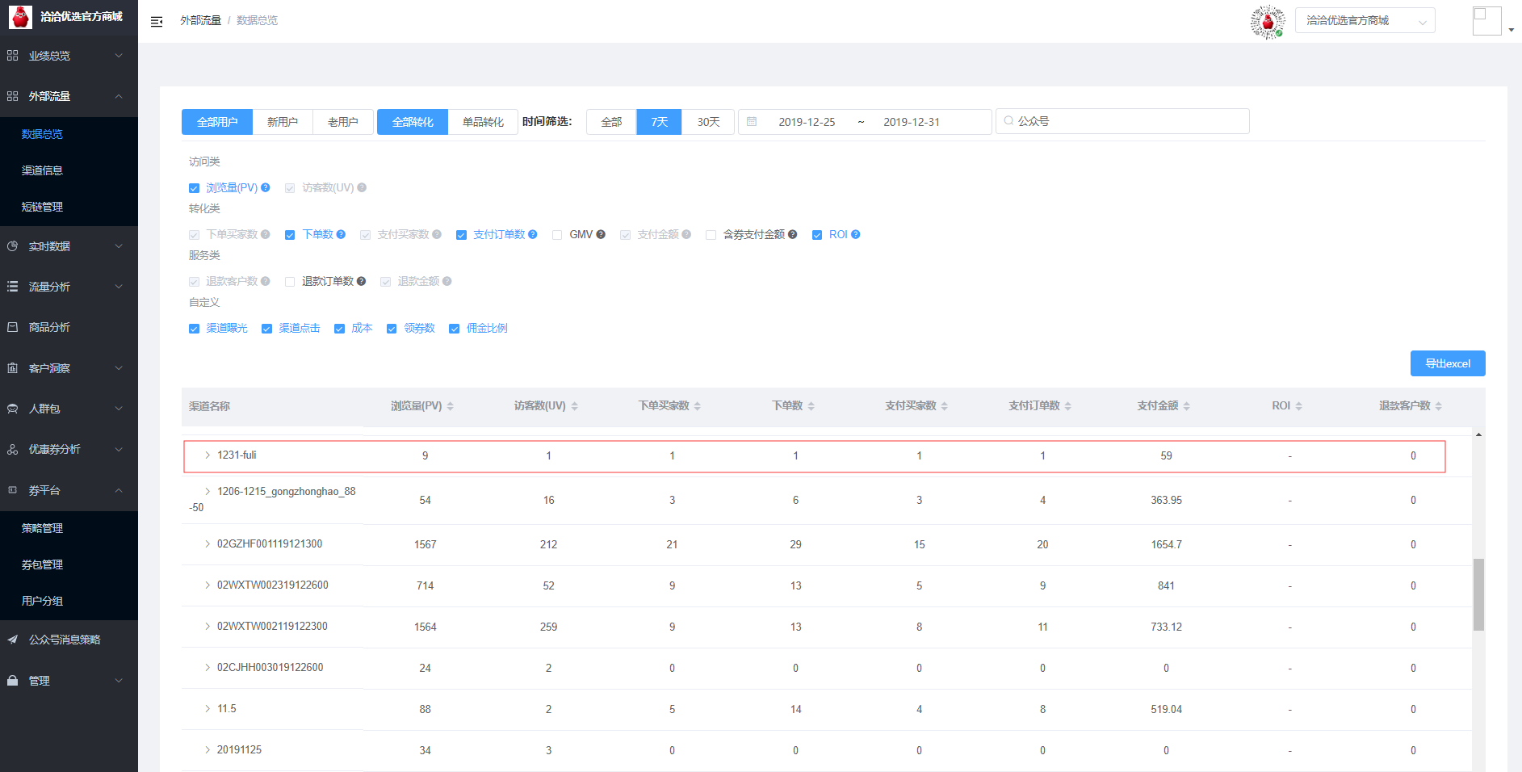The image size is (1522, 772).
Task: Switch to the 新用户 tab
Action: point(283,122)
